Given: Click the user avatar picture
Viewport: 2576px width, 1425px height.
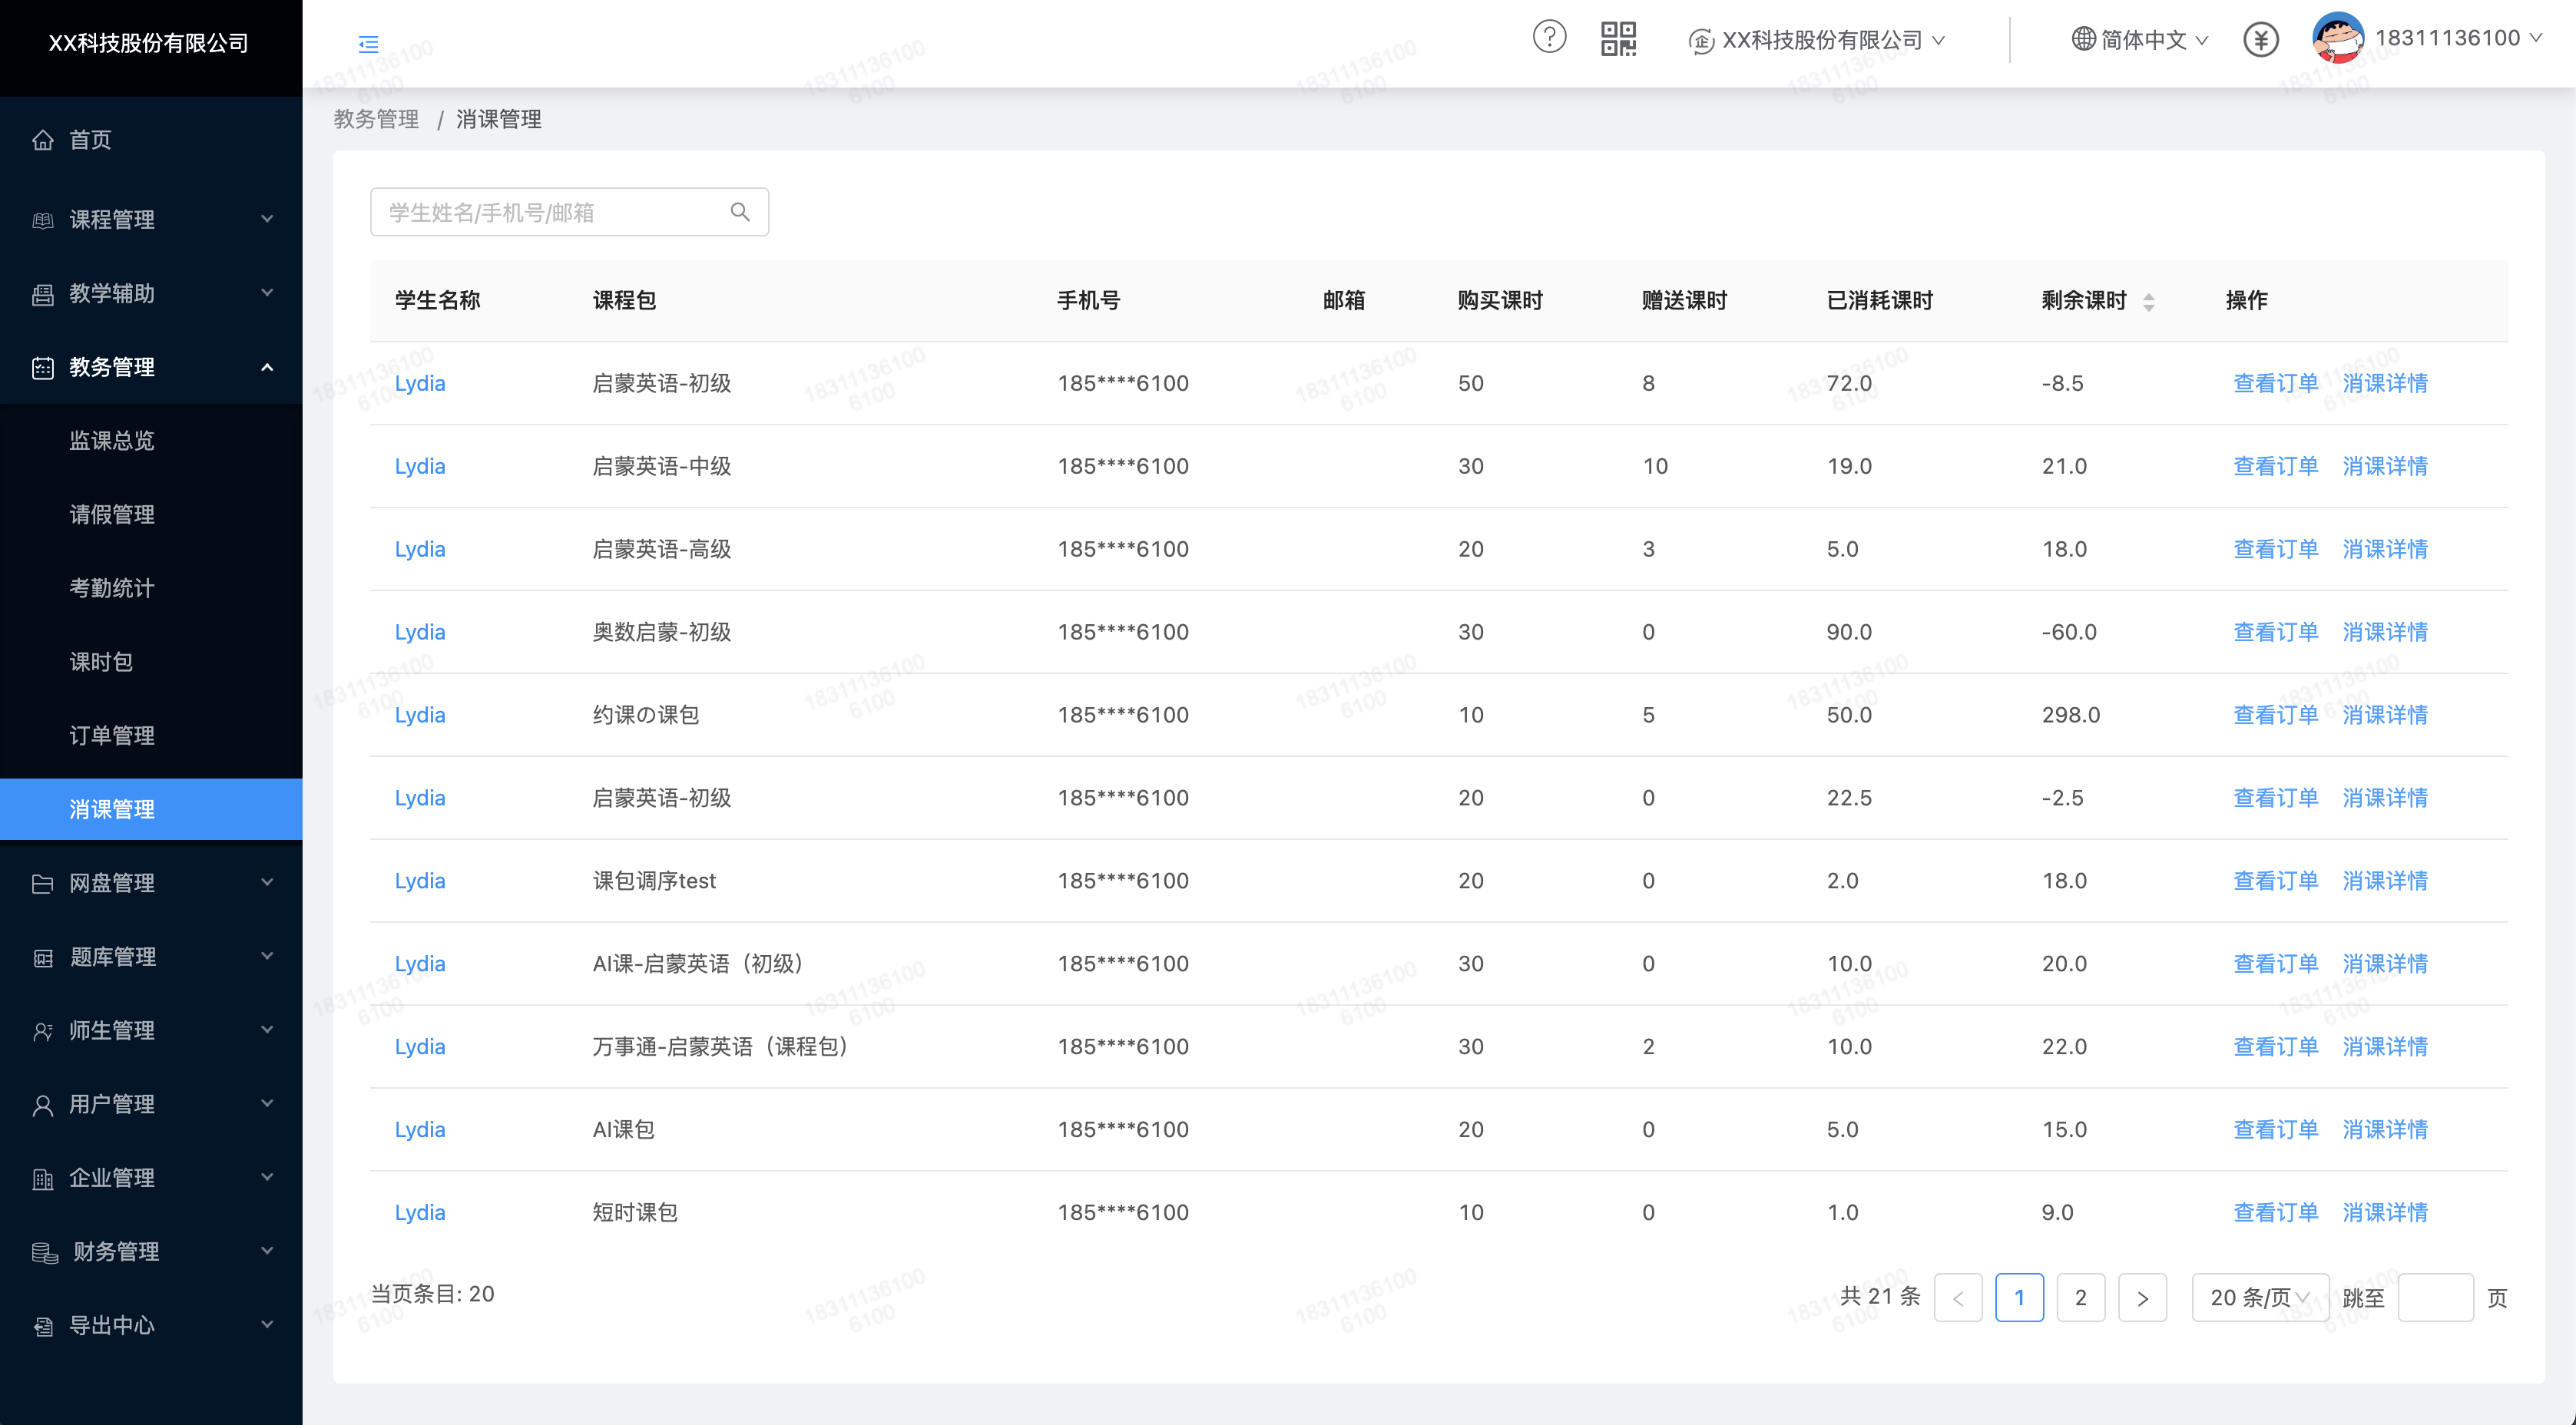Looking at the screenshot, I should point(2337,38).
